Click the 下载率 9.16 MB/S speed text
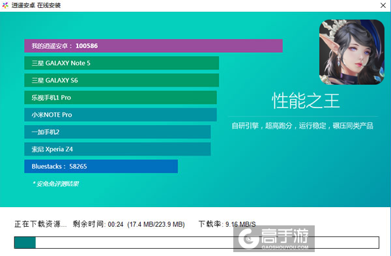This screenshot has height=256, width=391. point(227,224)
